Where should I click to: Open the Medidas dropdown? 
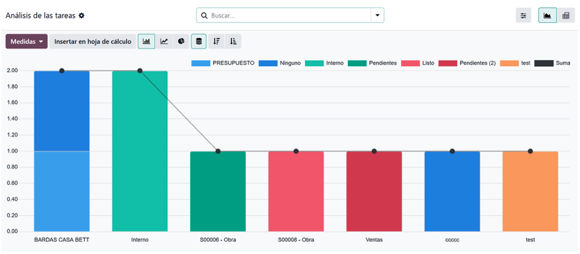[x=27, y=41]
